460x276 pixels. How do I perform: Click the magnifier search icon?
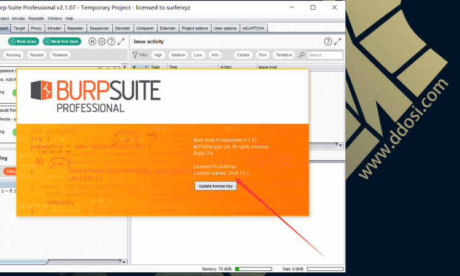pyautogui.click(x=301, y=55)
